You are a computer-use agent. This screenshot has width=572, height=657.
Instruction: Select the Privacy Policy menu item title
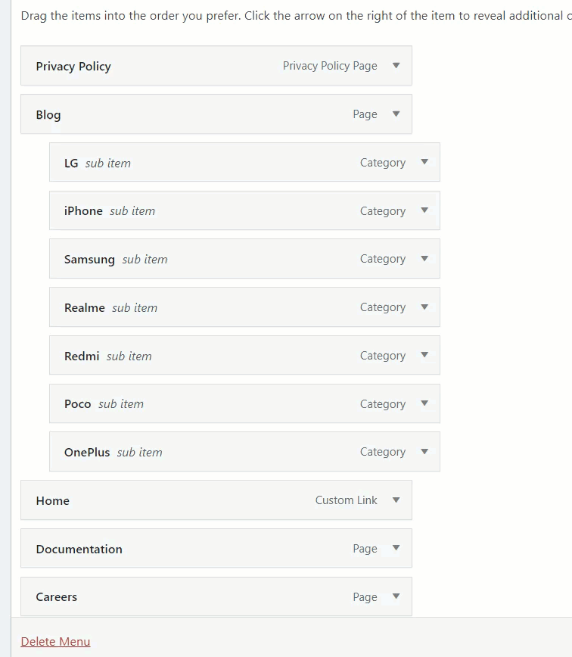click(x=73, y=66)
